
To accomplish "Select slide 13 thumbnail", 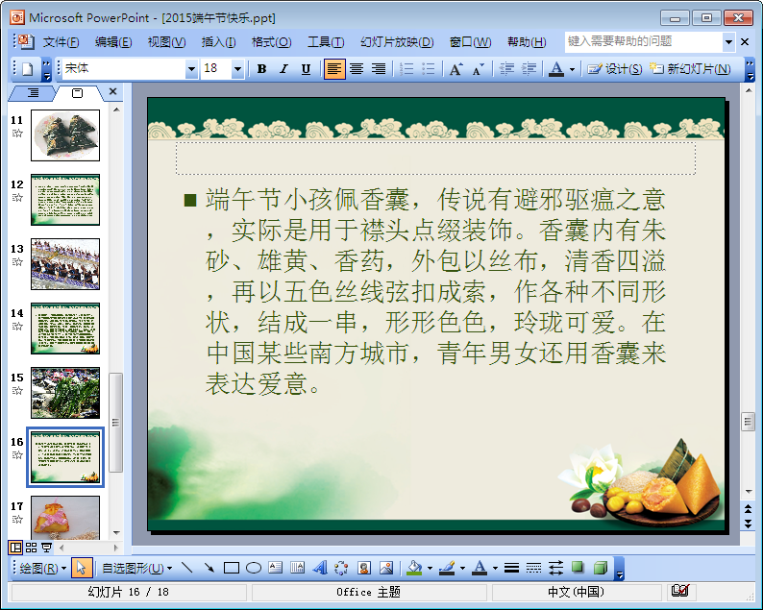I will (65, 264).
